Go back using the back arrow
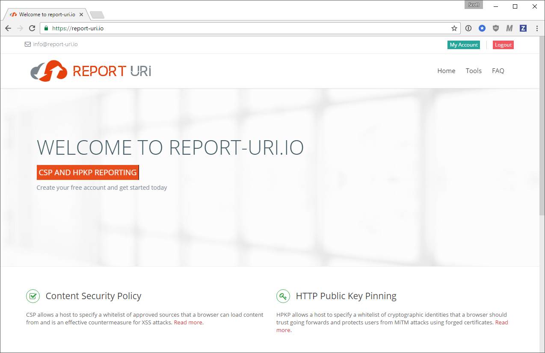 point(8,28)
